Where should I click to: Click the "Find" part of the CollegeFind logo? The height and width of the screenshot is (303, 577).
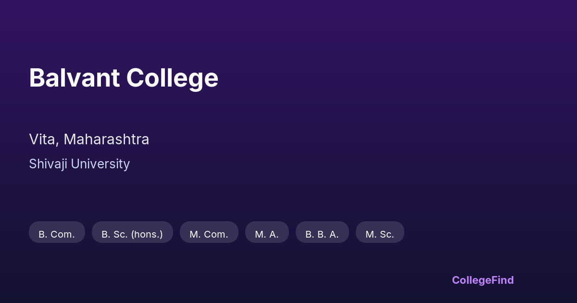(502, 280)
